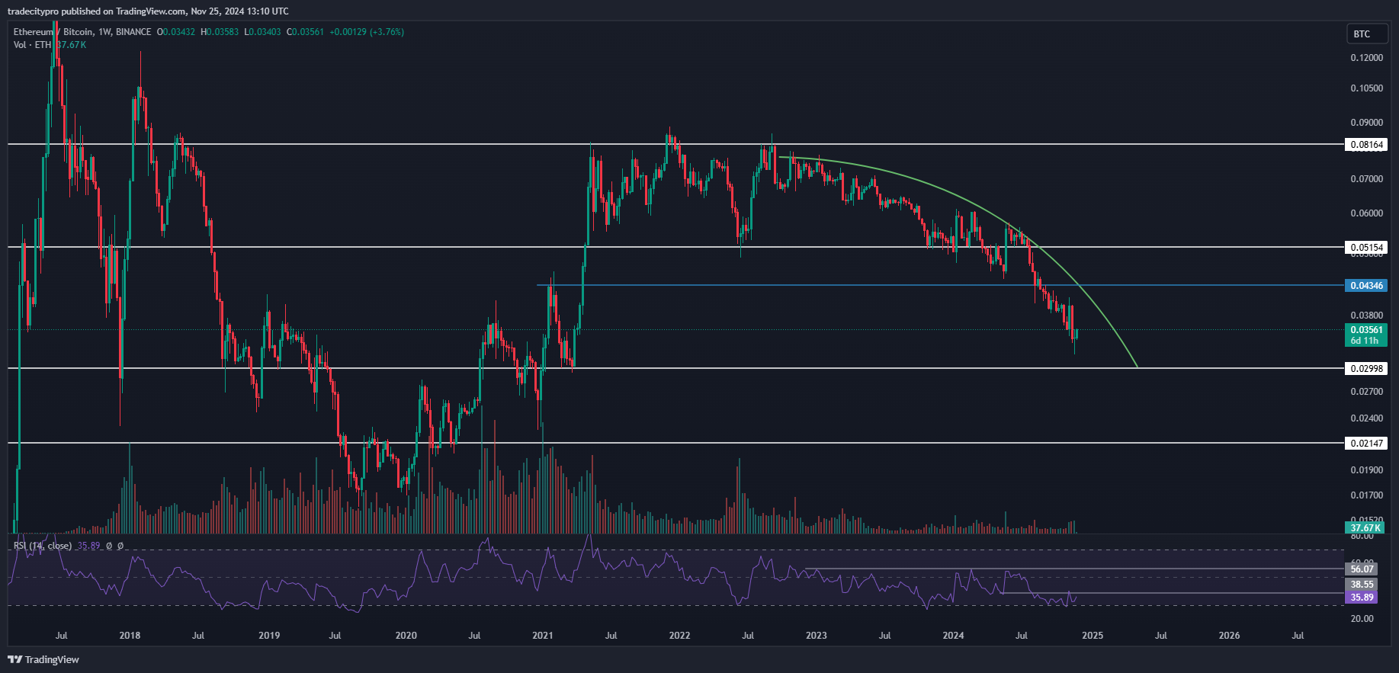Viewport: 1399px width, 673px height.
Task: Open the TradingView logo link
Action: pos(43,659)
